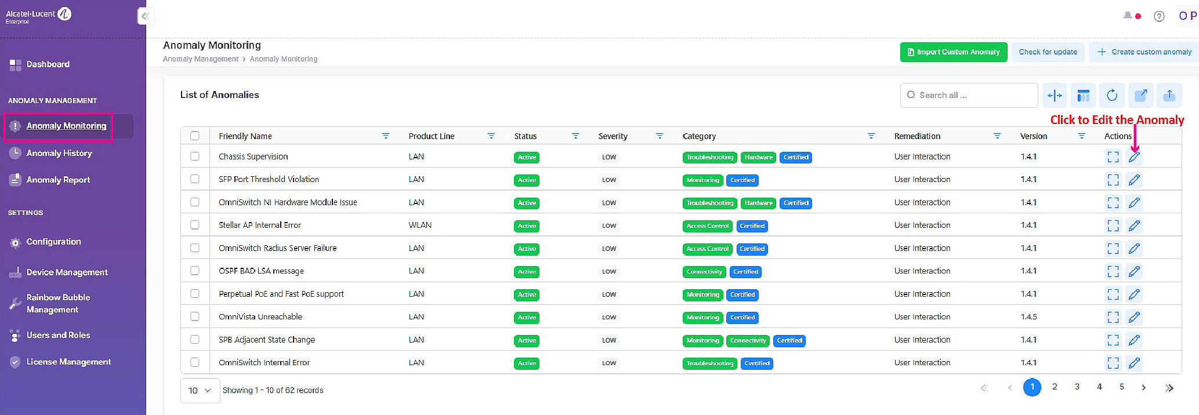The height and width of the screenshot is (415, 1199).
Task: Click the help question mark icon
Action: (x=1158, y=16)
